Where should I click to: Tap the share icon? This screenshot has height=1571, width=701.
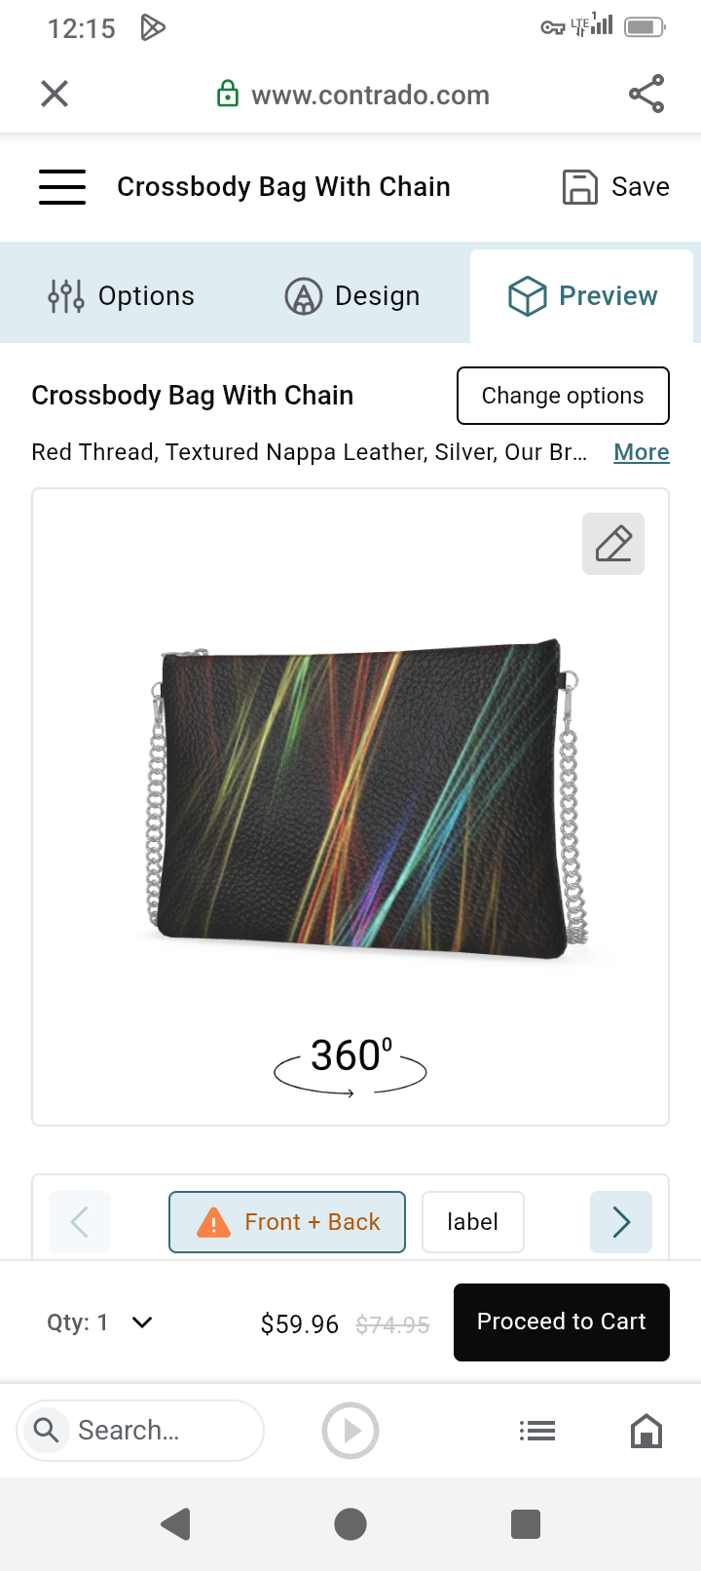(x=646, y=94)
